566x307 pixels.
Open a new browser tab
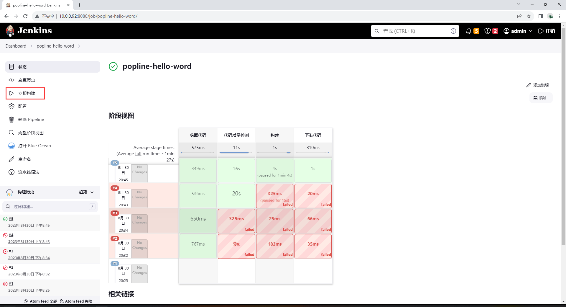80,5
